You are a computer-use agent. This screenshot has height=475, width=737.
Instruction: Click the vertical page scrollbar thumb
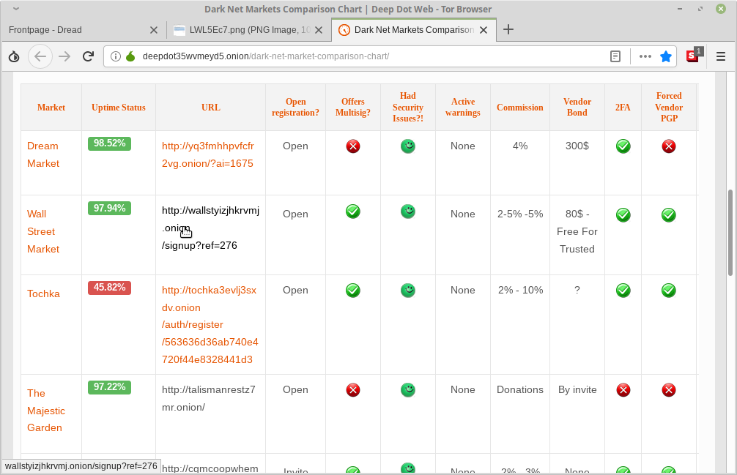coord(730,232)
